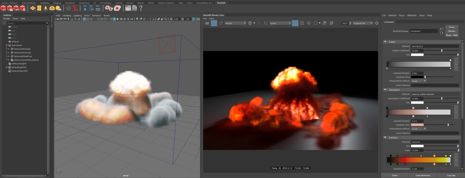
Task: Create Redshift physical light cone icon
Action: click(46, 8)
